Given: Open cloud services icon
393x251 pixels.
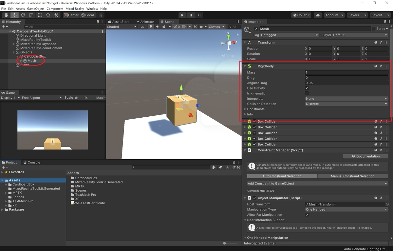Looking at the screenshot, I should point(317,15).
